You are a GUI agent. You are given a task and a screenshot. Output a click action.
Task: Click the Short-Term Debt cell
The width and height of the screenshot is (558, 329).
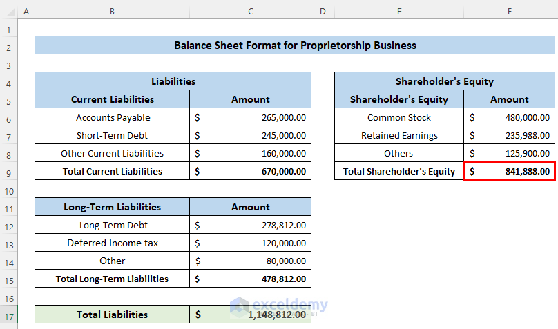click(112, 135)
